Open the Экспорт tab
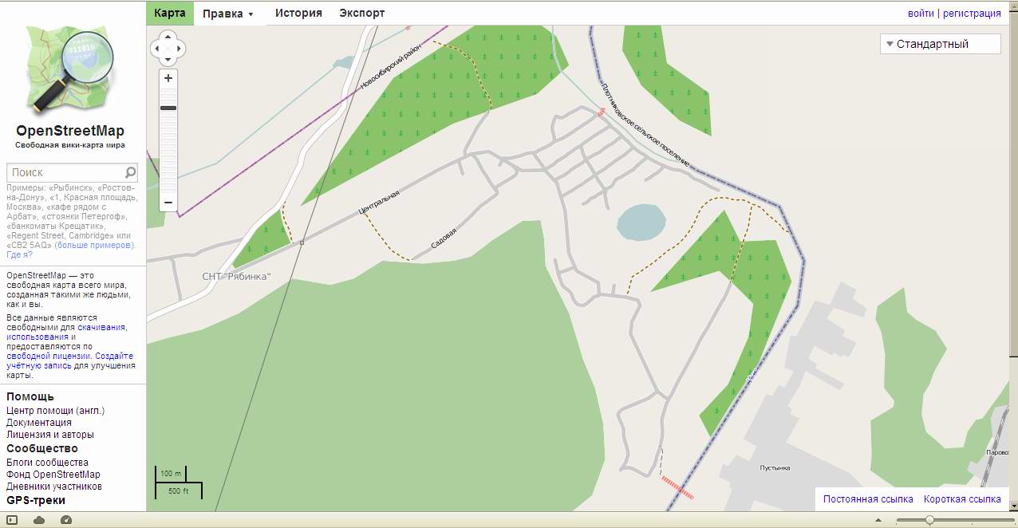Image resolution: width=1018 pixels, height=528 pixels. pyautogui.click(x=361, y=13)
